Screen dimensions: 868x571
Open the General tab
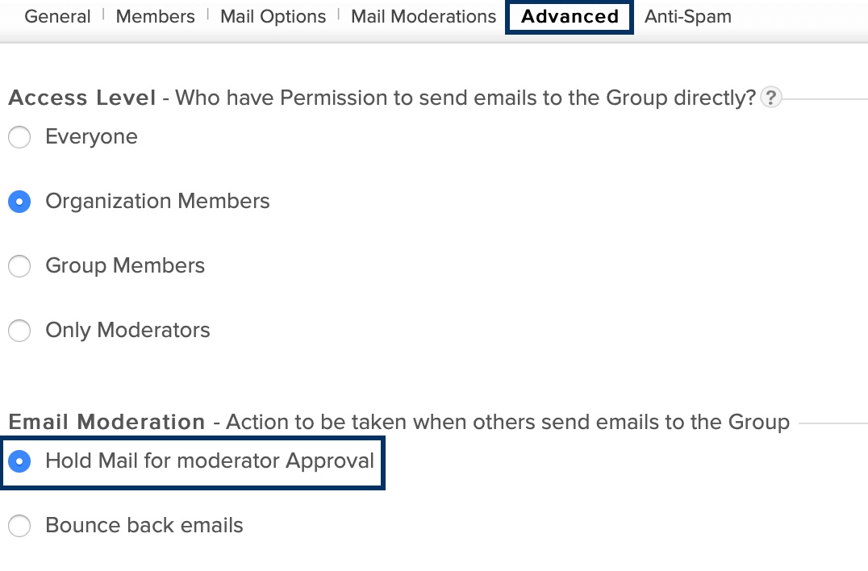57,17
